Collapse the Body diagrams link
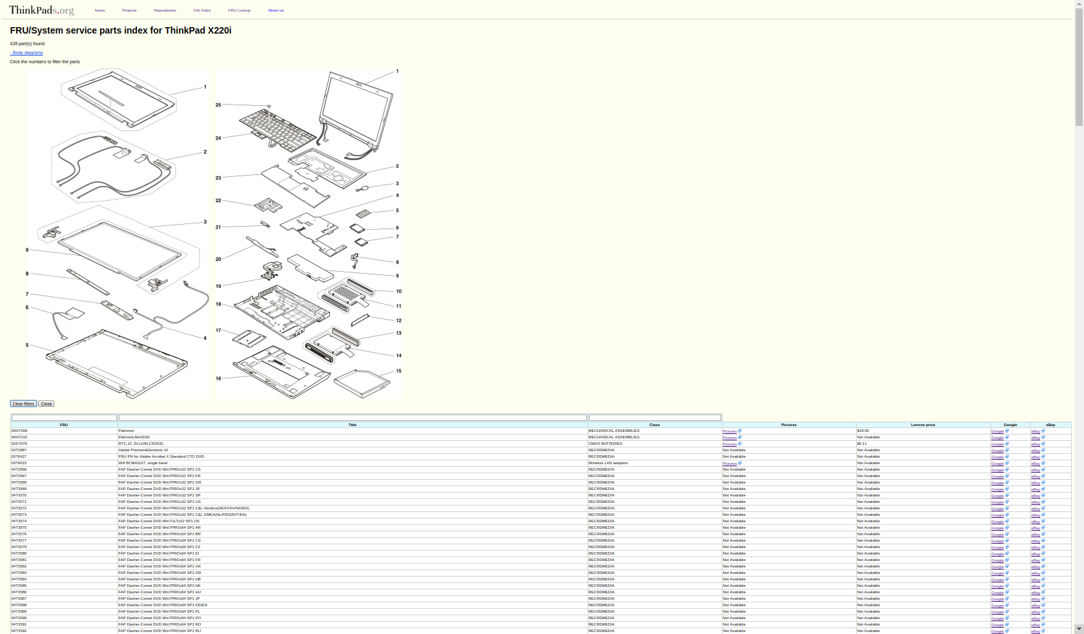The image size is (1084, 634). click(x=26, y=53)
